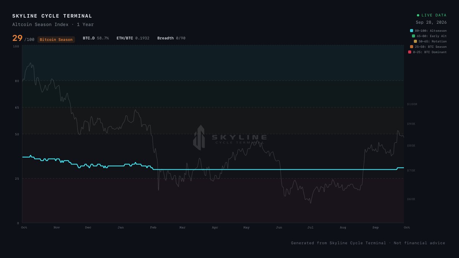Click the Jun label on the time axis

(x=279, y=227)
